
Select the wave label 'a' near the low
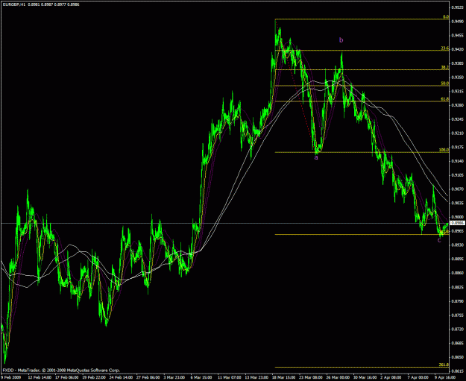316,158
